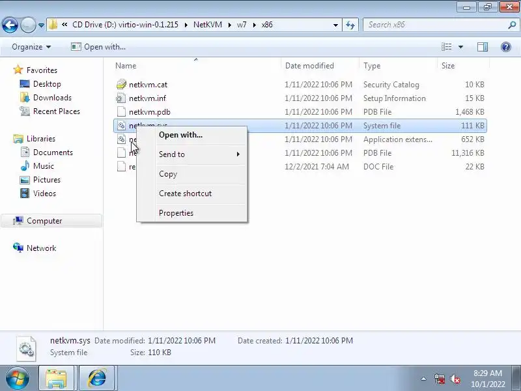Select DOC File row icon

[x=121, y=166]
